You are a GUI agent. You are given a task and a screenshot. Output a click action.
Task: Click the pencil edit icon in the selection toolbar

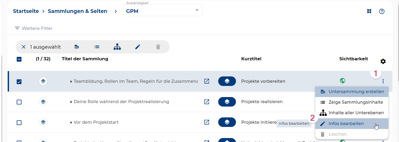[x=137, y=47]
